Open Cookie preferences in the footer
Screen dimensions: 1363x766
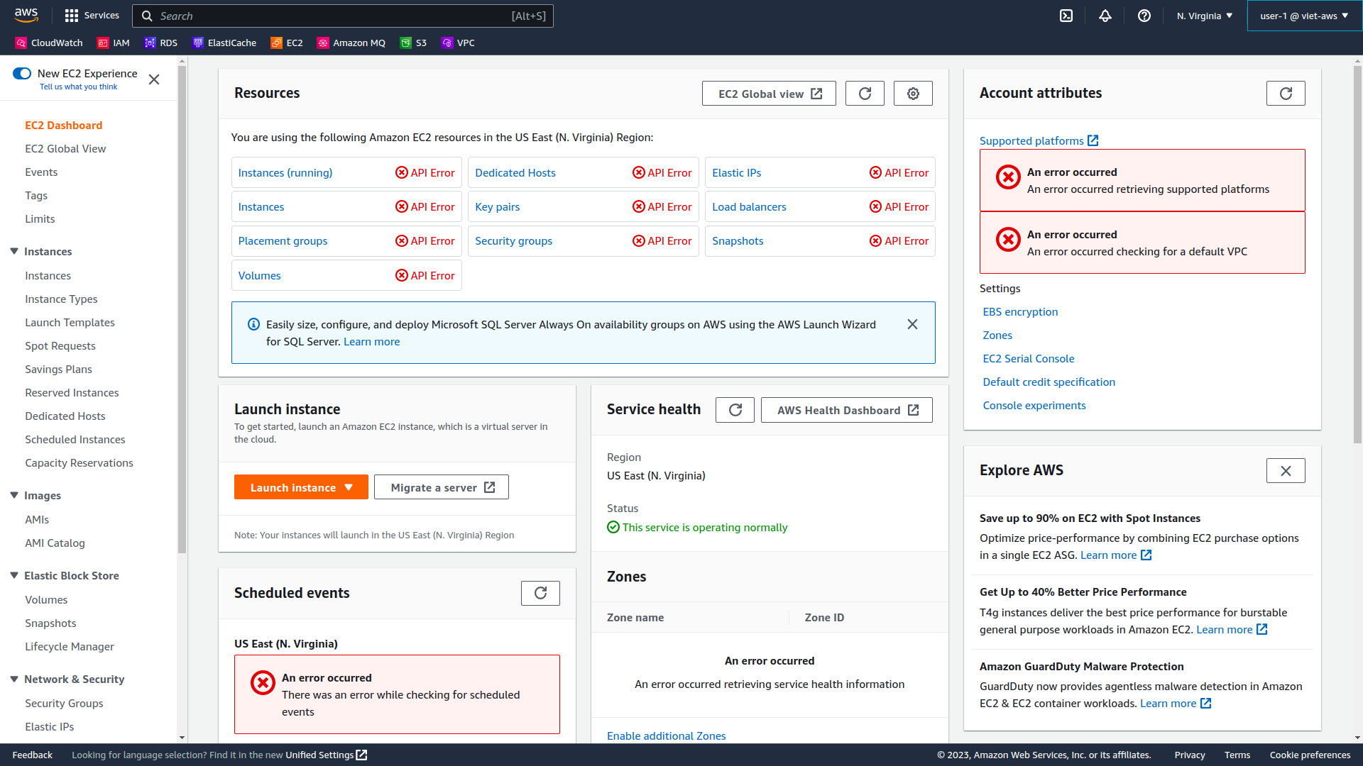click(x=1310, y=755)
